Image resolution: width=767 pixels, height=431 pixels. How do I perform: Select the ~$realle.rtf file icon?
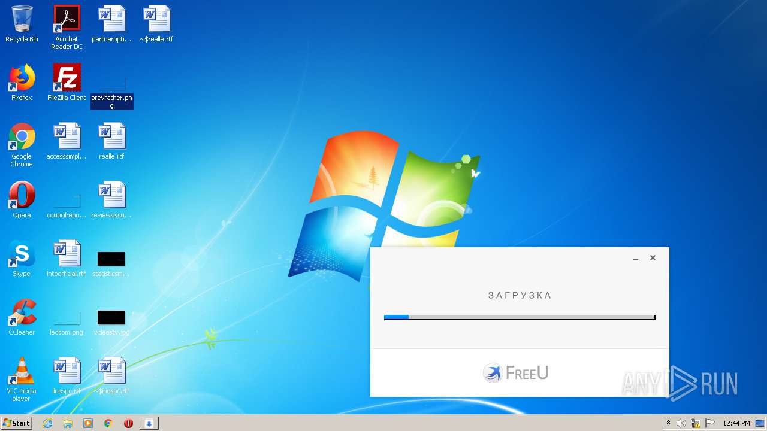156,24
